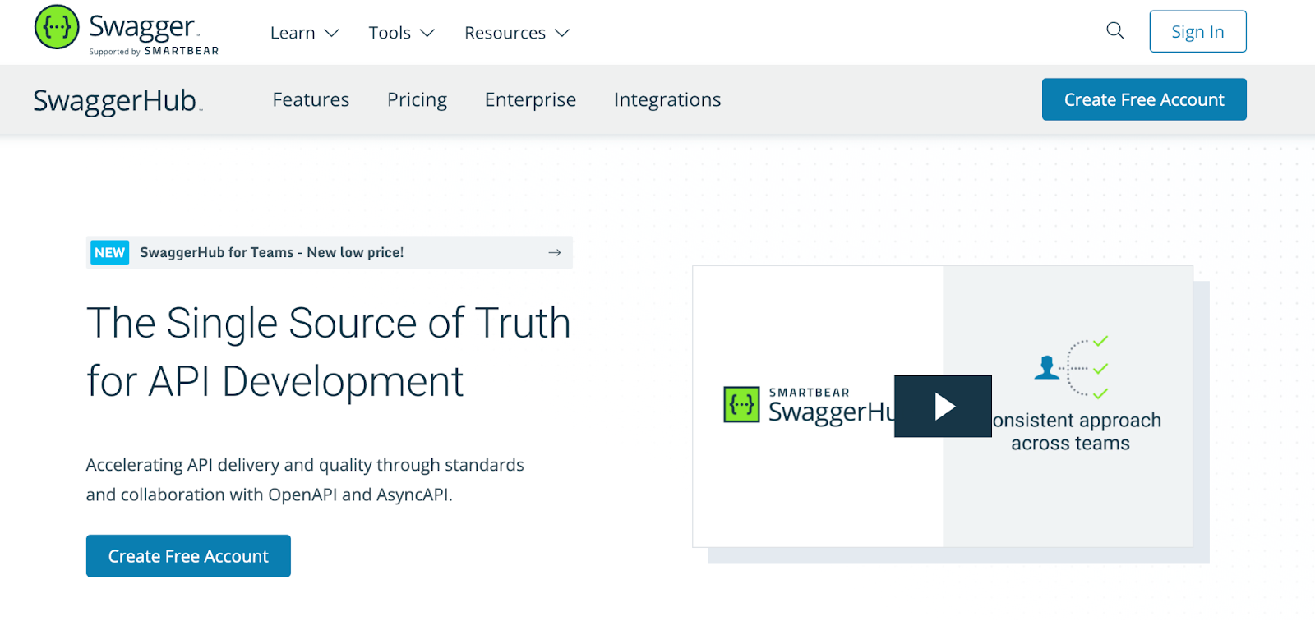Click the chevron next to Tools
This screenshot has height=621, width=1315.
427,33
